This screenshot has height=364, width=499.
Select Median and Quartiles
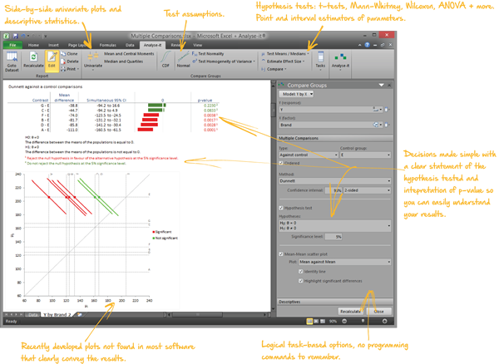(x=123, y=61)
